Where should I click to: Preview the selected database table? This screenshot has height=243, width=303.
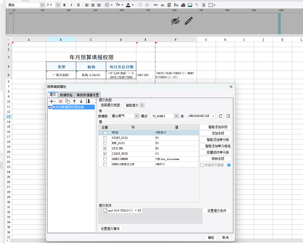click(228, 116)
